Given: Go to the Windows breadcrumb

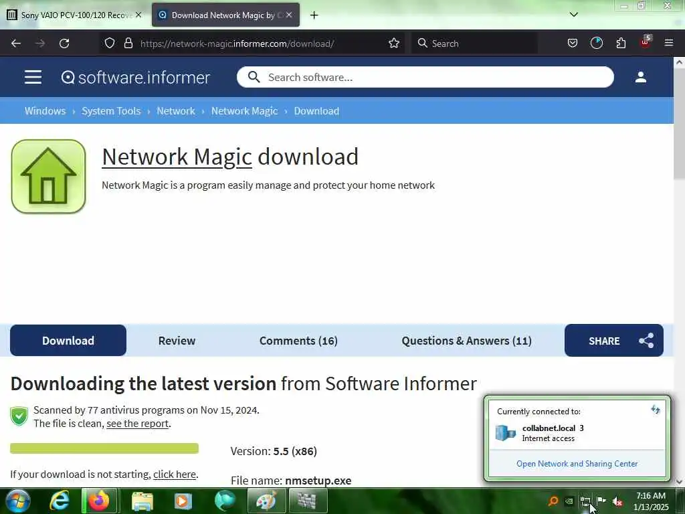Looking at the screenshot, I should [45, 111].
